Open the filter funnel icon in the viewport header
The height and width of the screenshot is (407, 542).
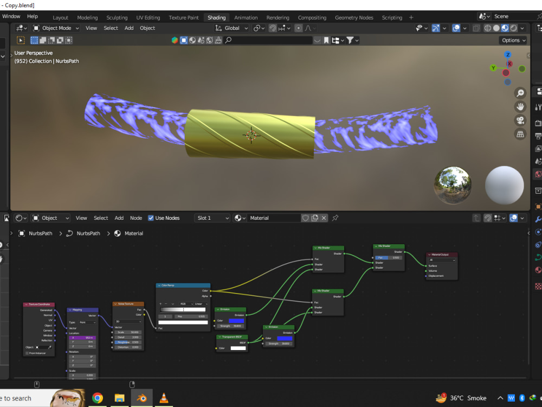[350, 41]
